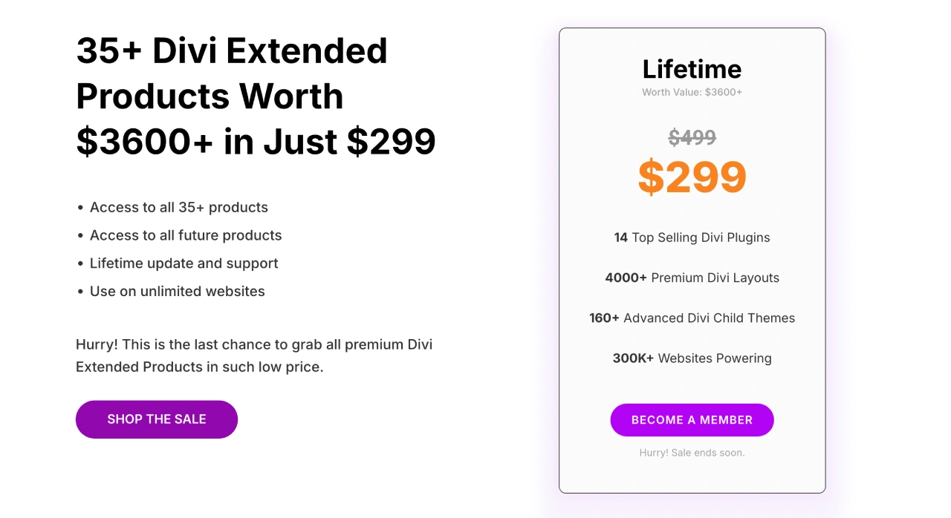Click the Access to all future products bullet
Viewport: 951px width, 518px height.
pos(186,235)
